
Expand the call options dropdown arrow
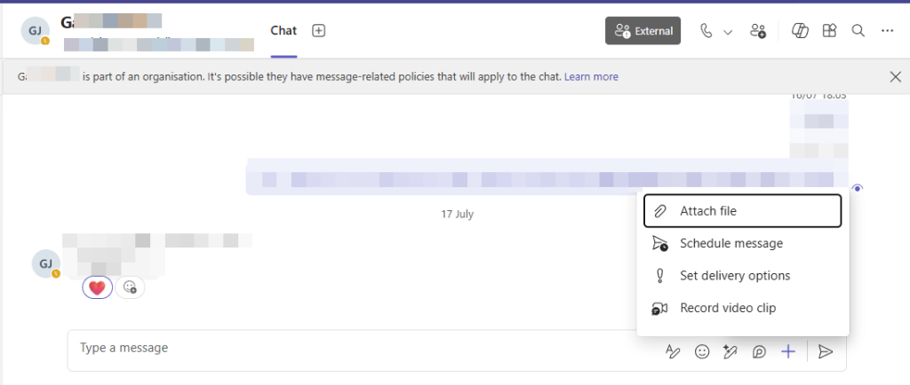(x=728, y=32)
